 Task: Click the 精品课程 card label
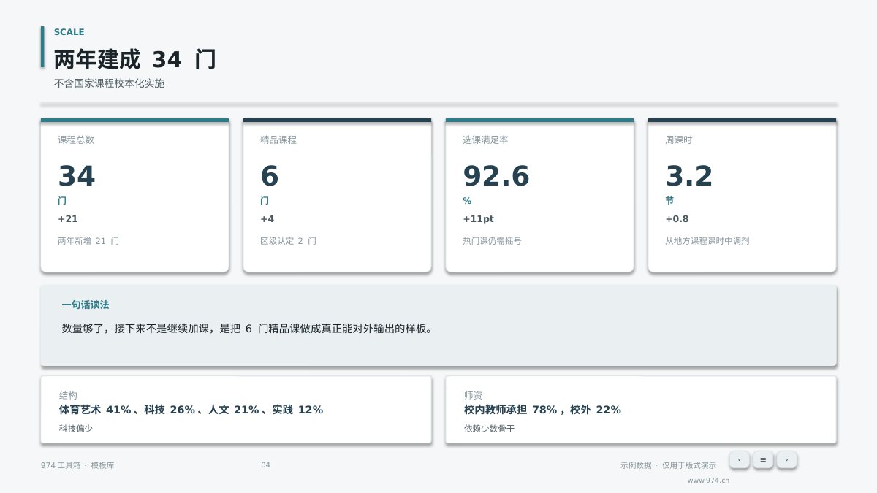pos(278,140)
